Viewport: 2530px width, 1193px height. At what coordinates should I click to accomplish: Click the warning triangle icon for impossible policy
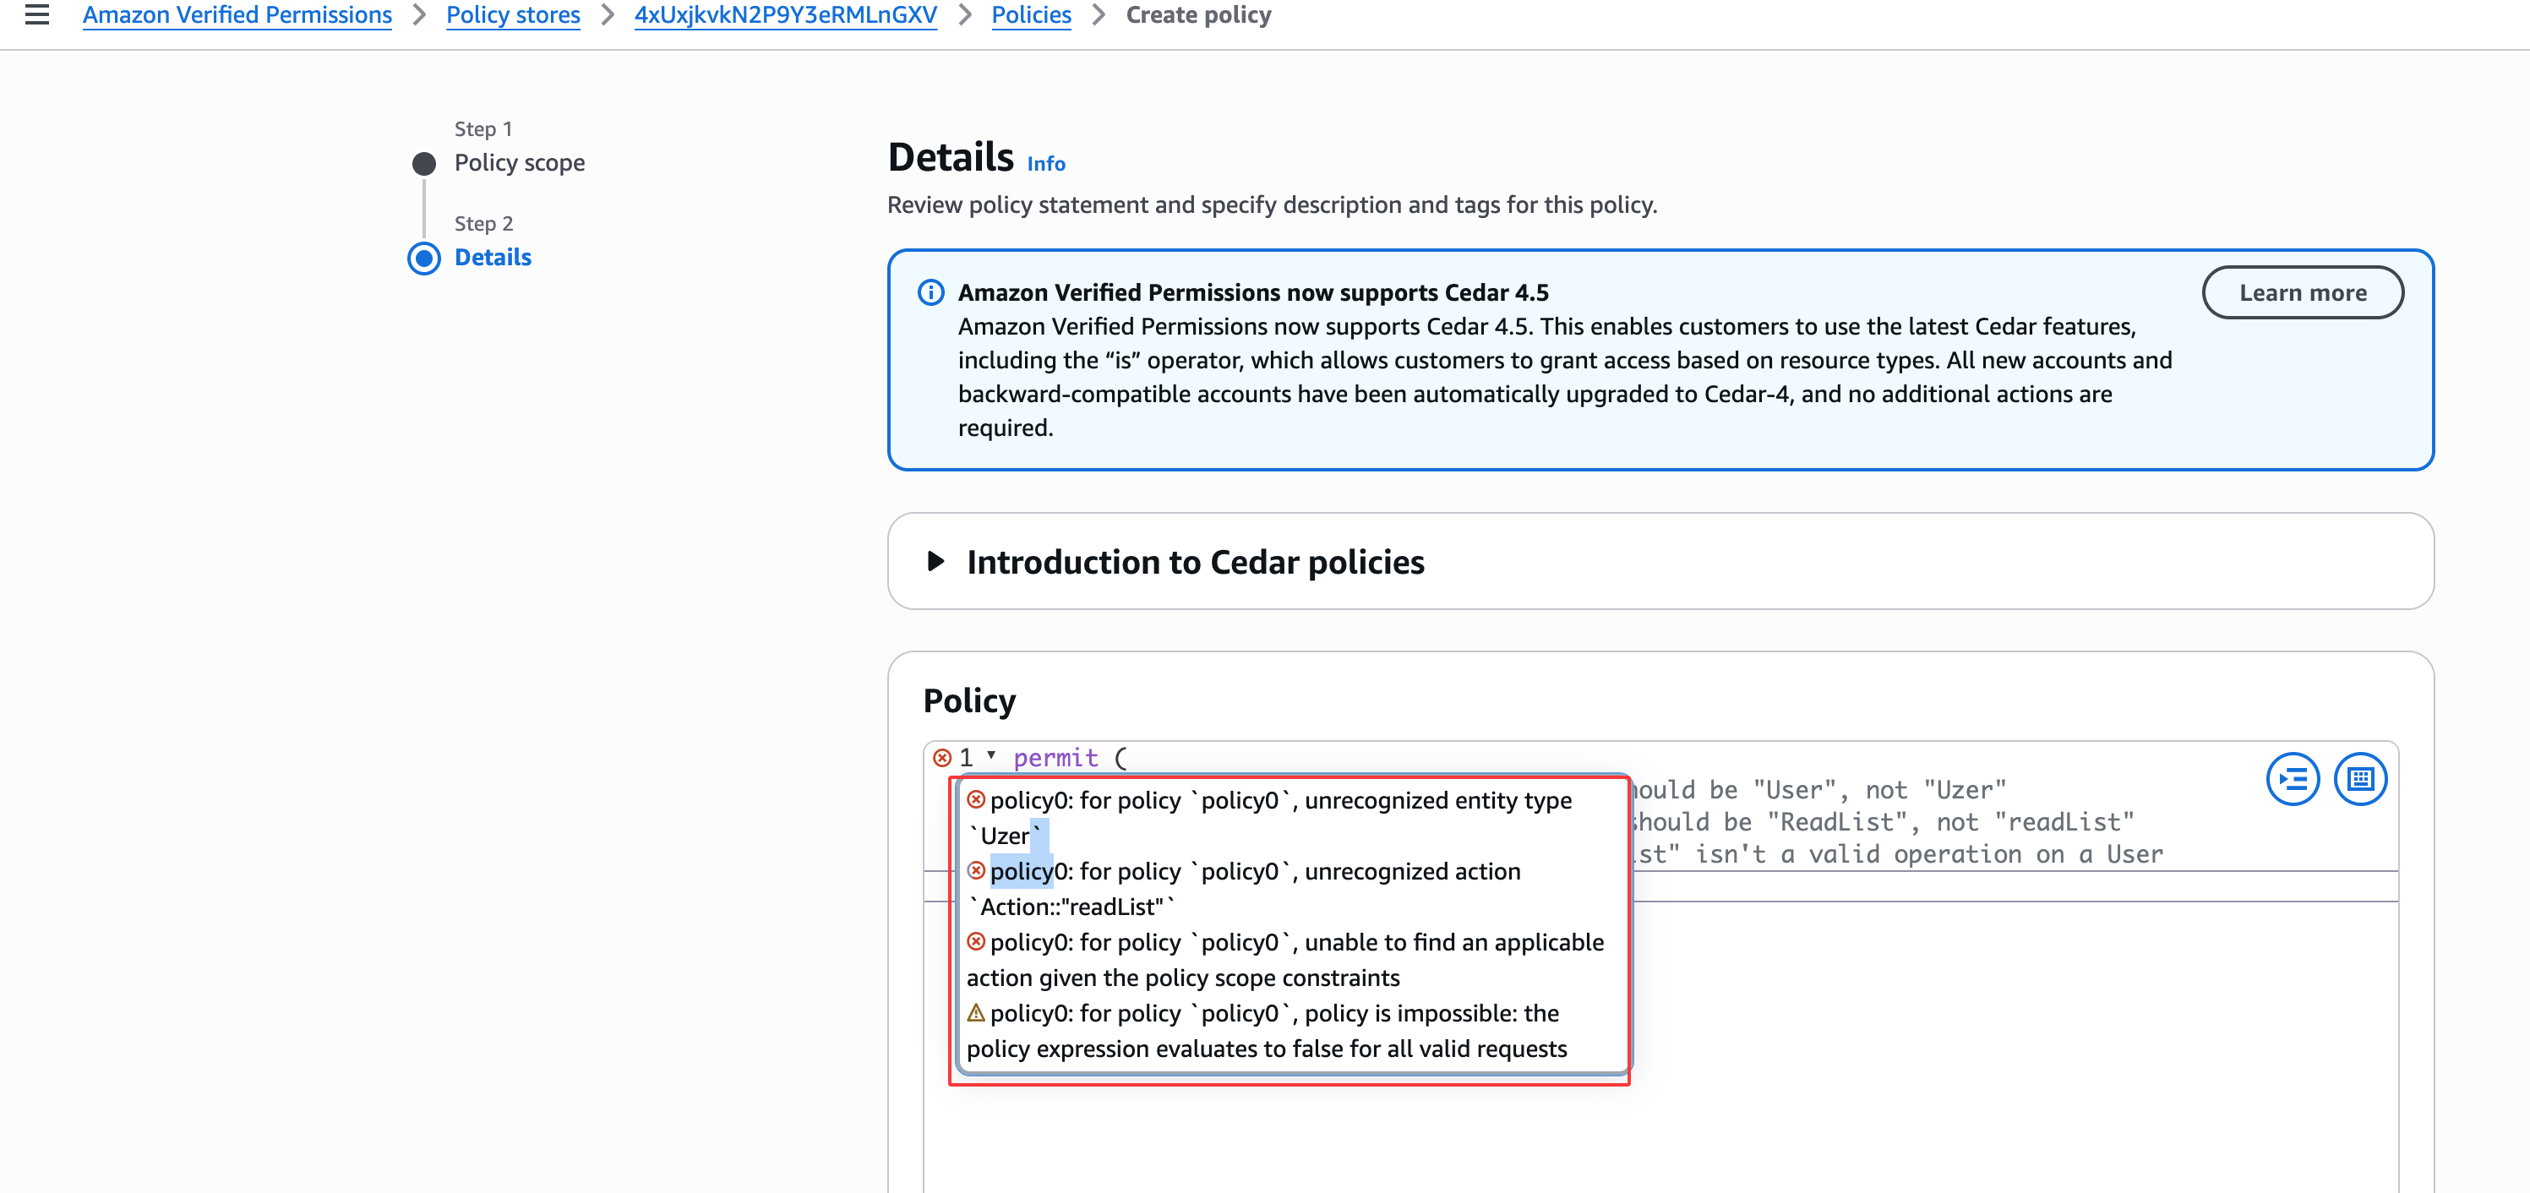point(975,1012)
